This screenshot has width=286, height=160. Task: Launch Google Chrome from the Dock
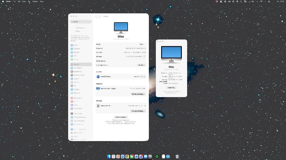click(127, 157)
